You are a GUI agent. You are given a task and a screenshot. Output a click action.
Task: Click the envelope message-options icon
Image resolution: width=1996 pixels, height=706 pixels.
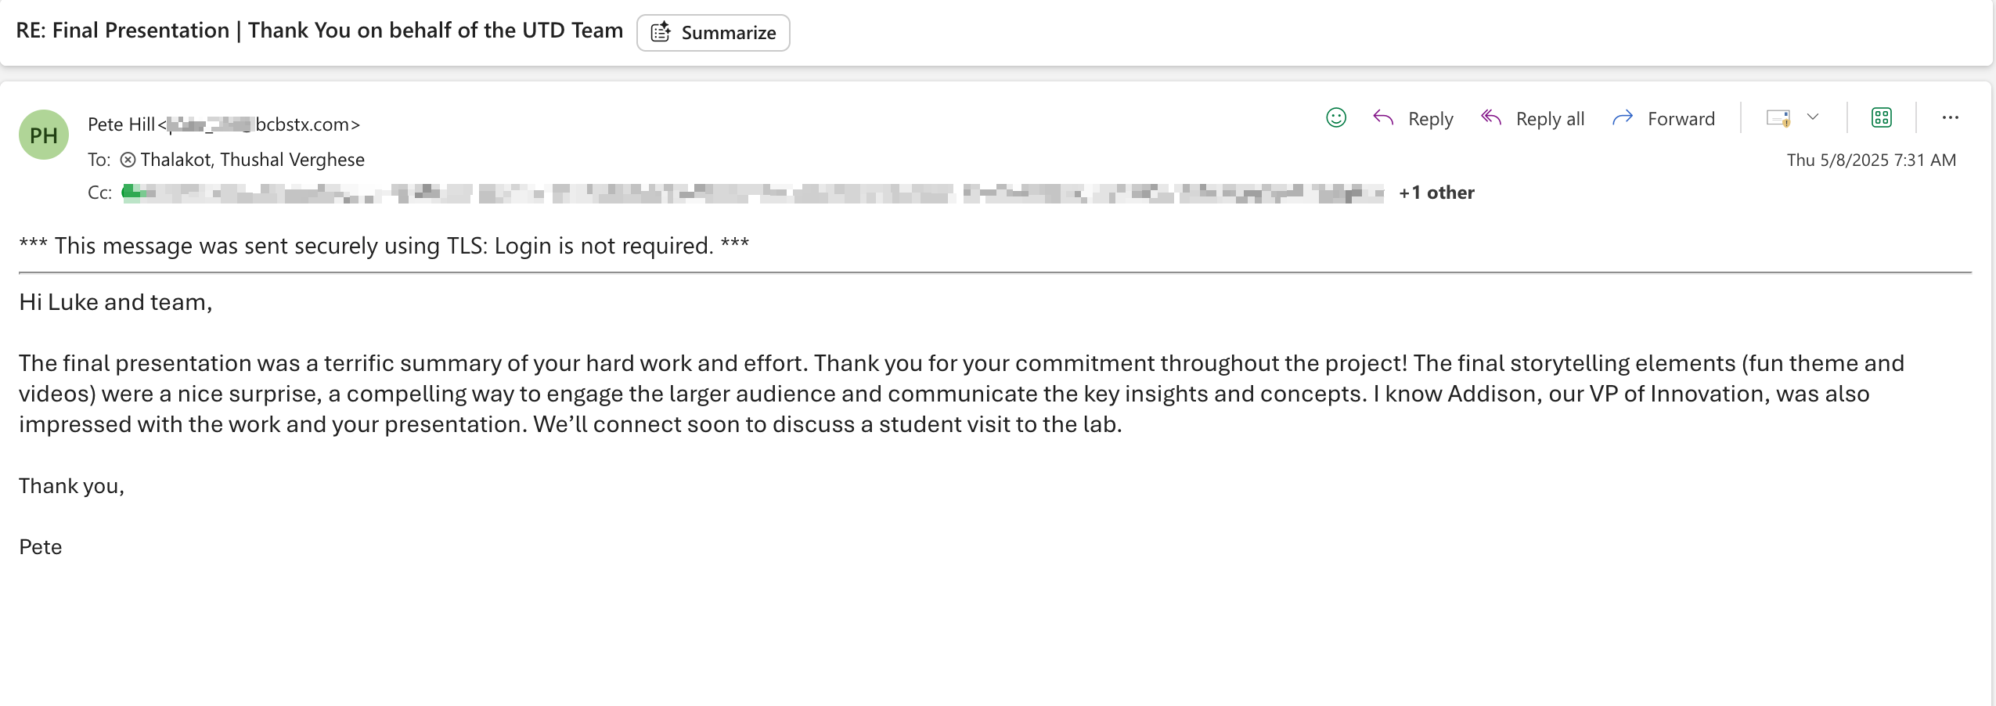(x=1778, y=118)
